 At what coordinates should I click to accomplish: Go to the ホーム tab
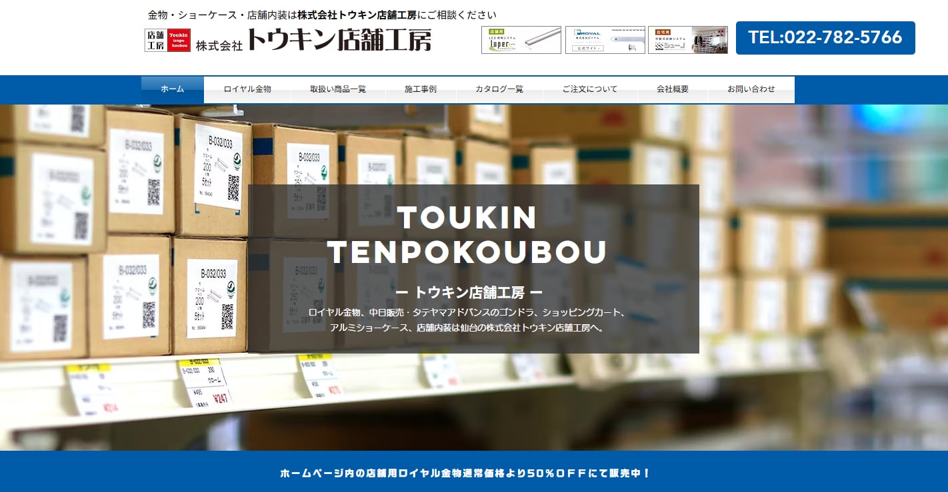coord(173,89)
